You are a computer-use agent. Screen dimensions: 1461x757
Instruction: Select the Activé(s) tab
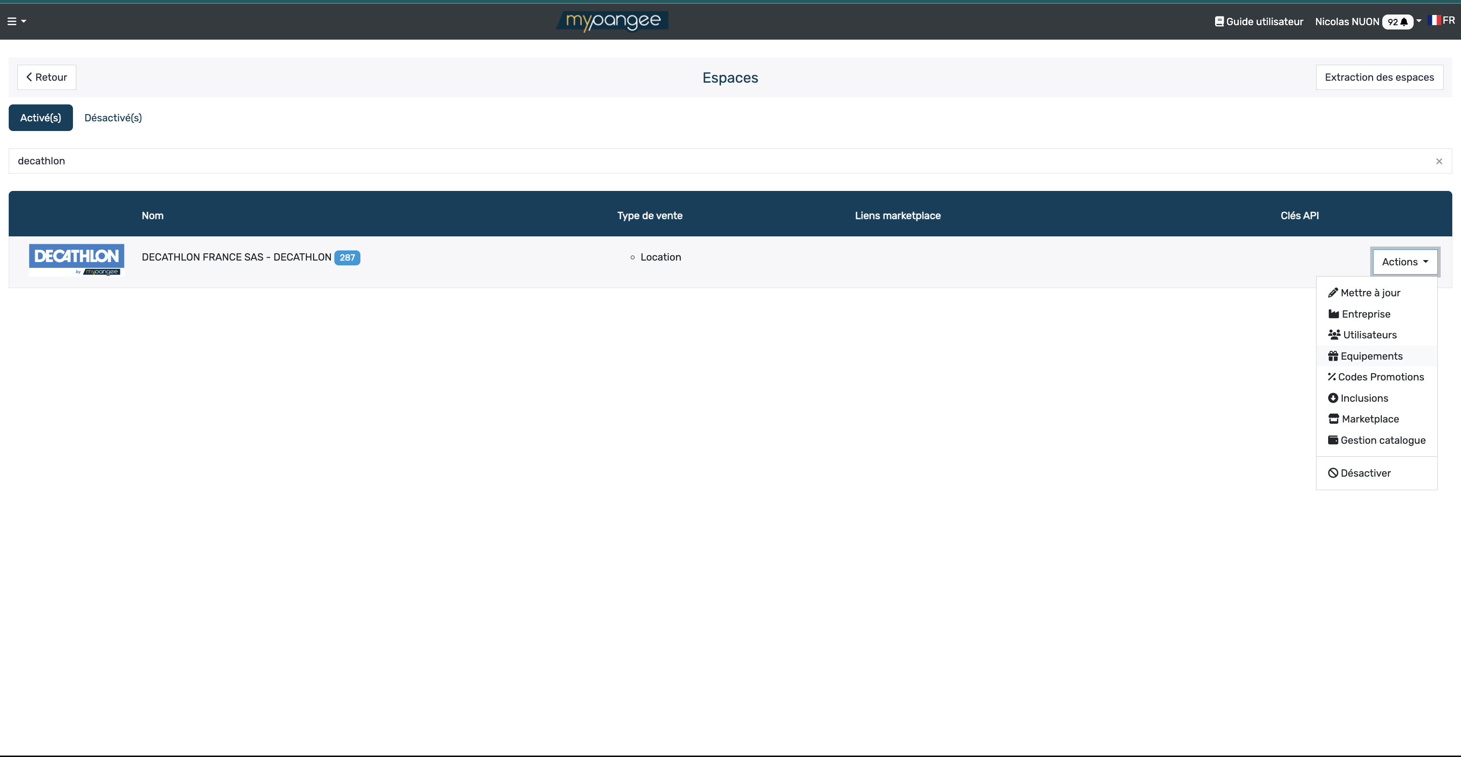(x=40, y=117)
